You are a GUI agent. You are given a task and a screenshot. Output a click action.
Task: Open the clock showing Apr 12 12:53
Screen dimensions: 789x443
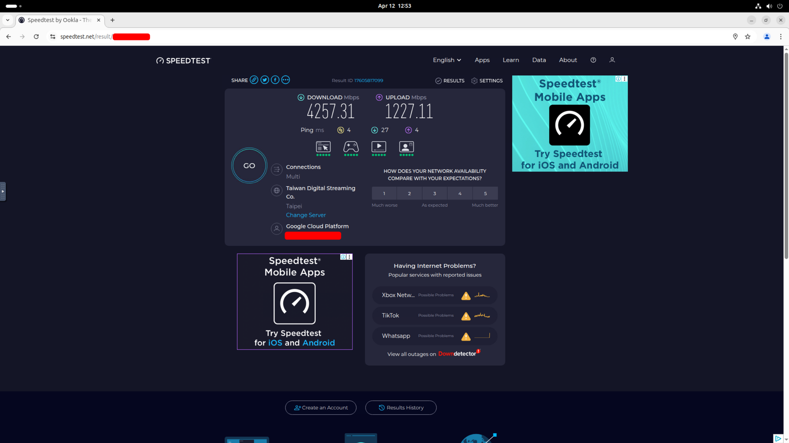[x=394, y=6]
